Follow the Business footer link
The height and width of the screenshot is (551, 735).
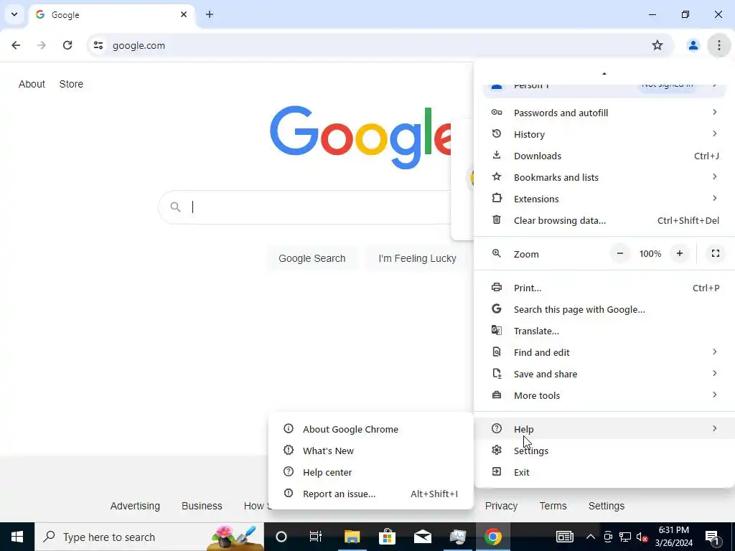(x=202, y=506)
